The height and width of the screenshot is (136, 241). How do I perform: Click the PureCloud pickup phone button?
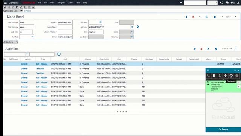tap(208, 76)
